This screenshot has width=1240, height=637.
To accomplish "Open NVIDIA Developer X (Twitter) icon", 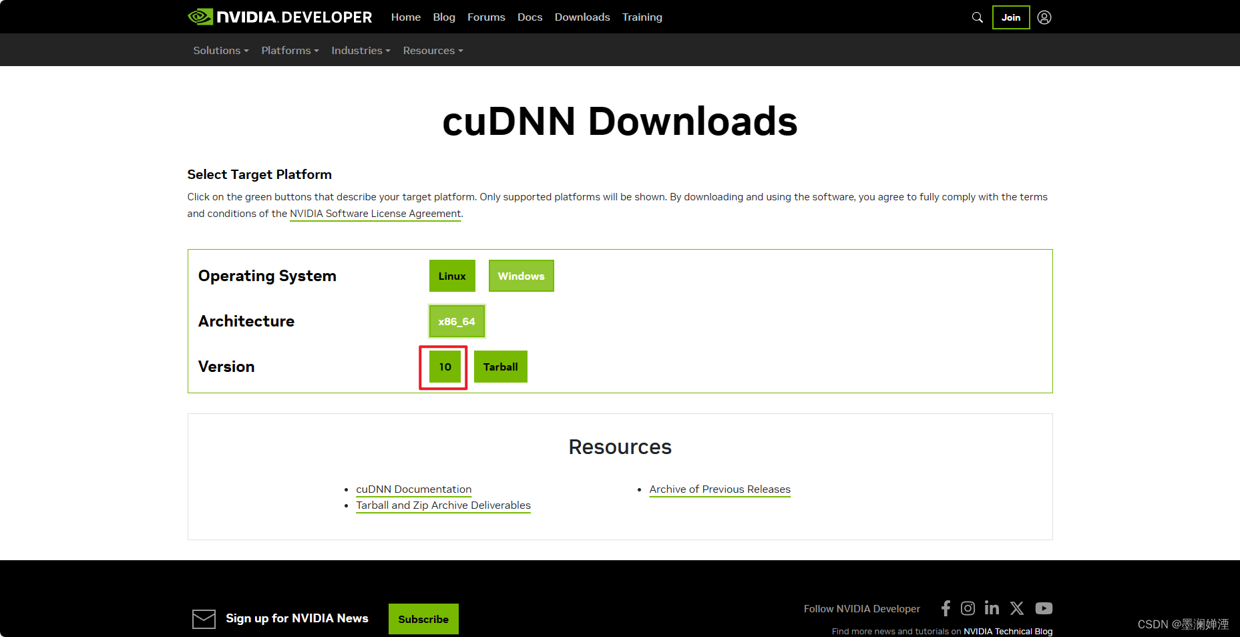I will coord(1017,608).
